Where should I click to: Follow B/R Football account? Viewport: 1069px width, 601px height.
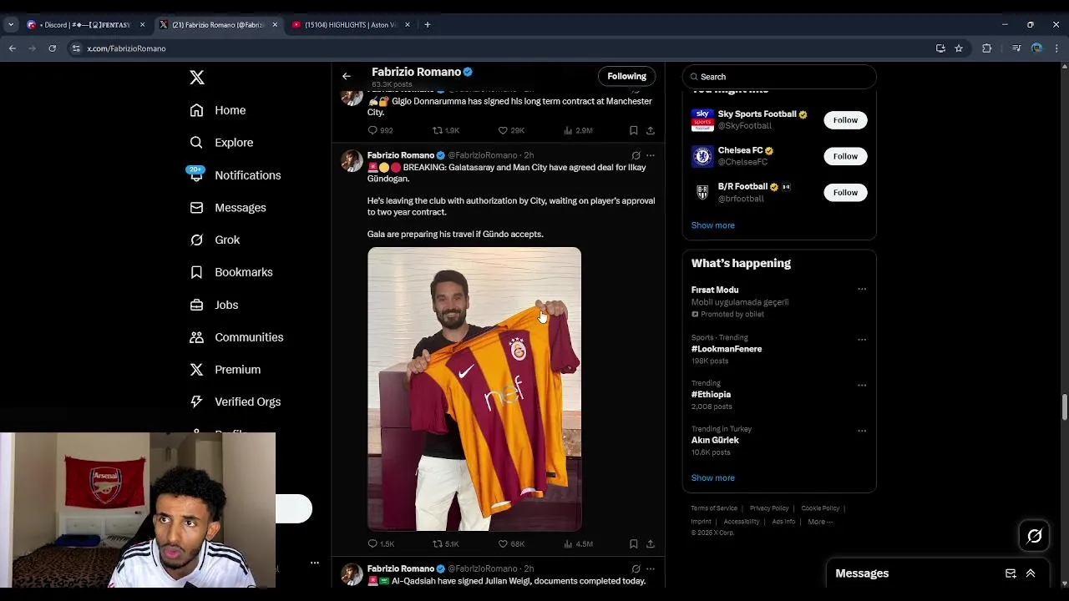tap(845, 193)
